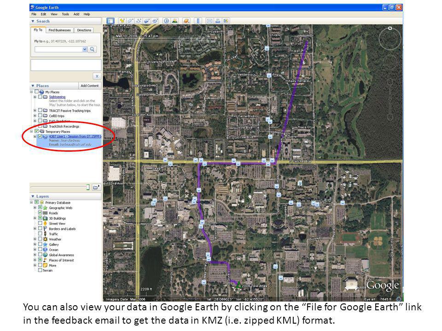Open the Fly To dropdown arrow

coord(84,49)
